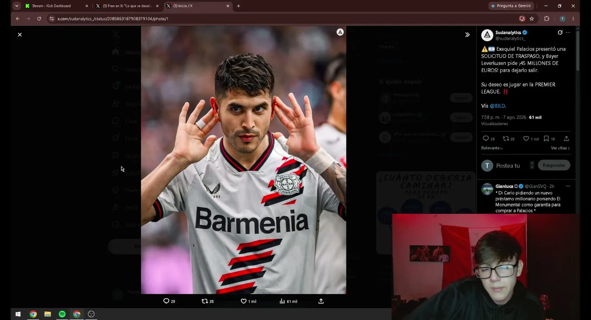Open Chrome from the taskbar
This screenshot has width=591, height=320.
(33, 314)
